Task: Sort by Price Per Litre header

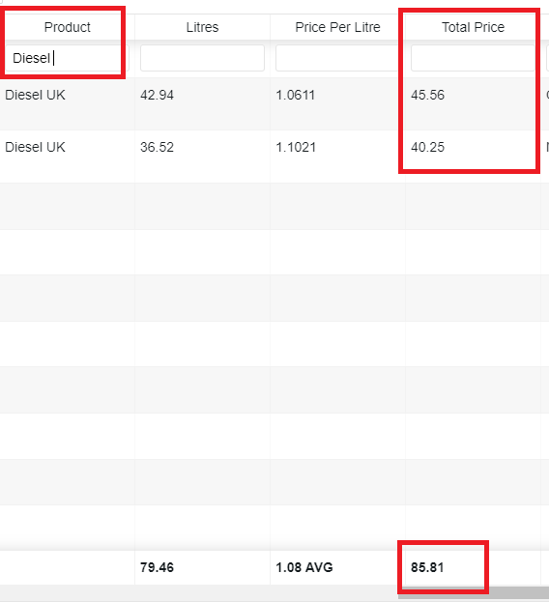Action: [337, 27]
